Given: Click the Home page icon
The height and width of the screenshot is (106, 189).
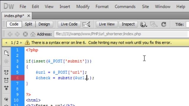Looking at the screenshot, I should (x=33, y=34).
